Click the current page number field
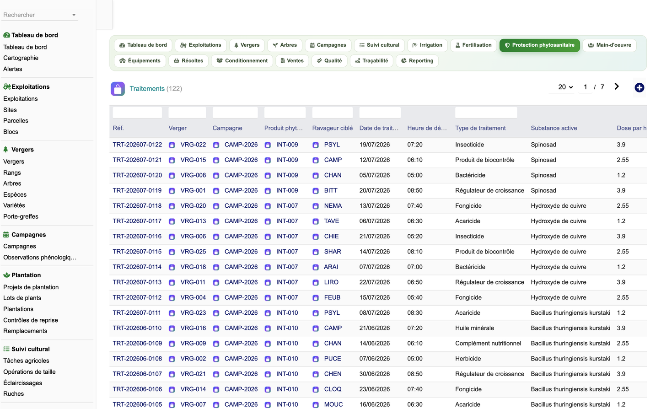 pyautogui.click(x=585, y=87)
